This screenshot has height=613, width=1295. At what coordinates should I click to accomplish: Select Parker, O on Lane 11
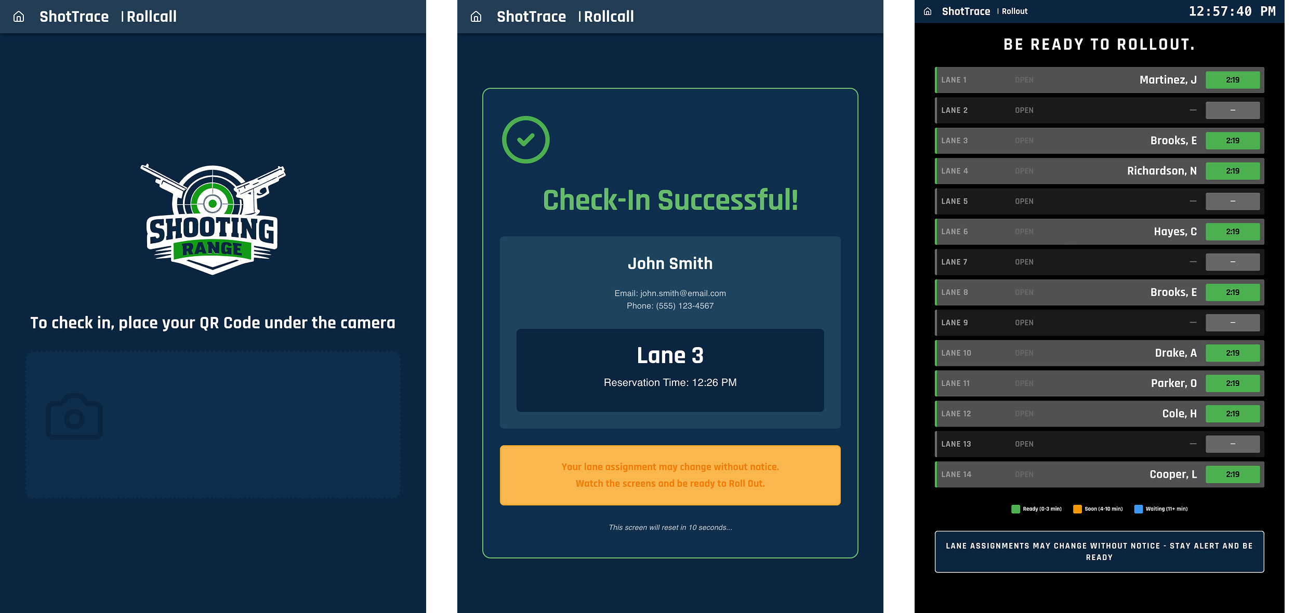[x=1174, y=383]
